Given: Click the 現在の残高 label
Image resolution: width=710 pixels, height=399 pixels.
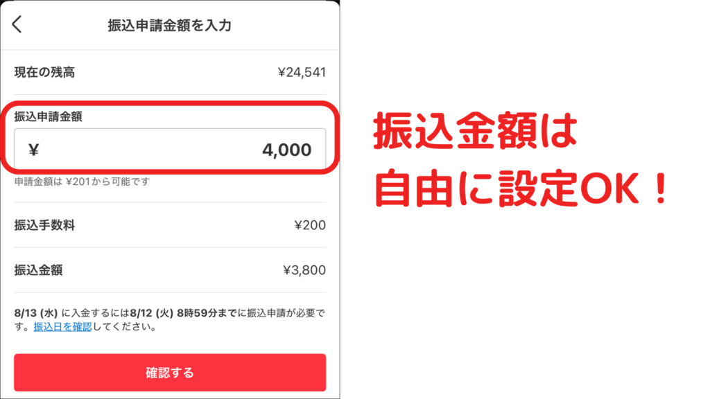Looking at the screenshot, I should click(x=44, y=72).
